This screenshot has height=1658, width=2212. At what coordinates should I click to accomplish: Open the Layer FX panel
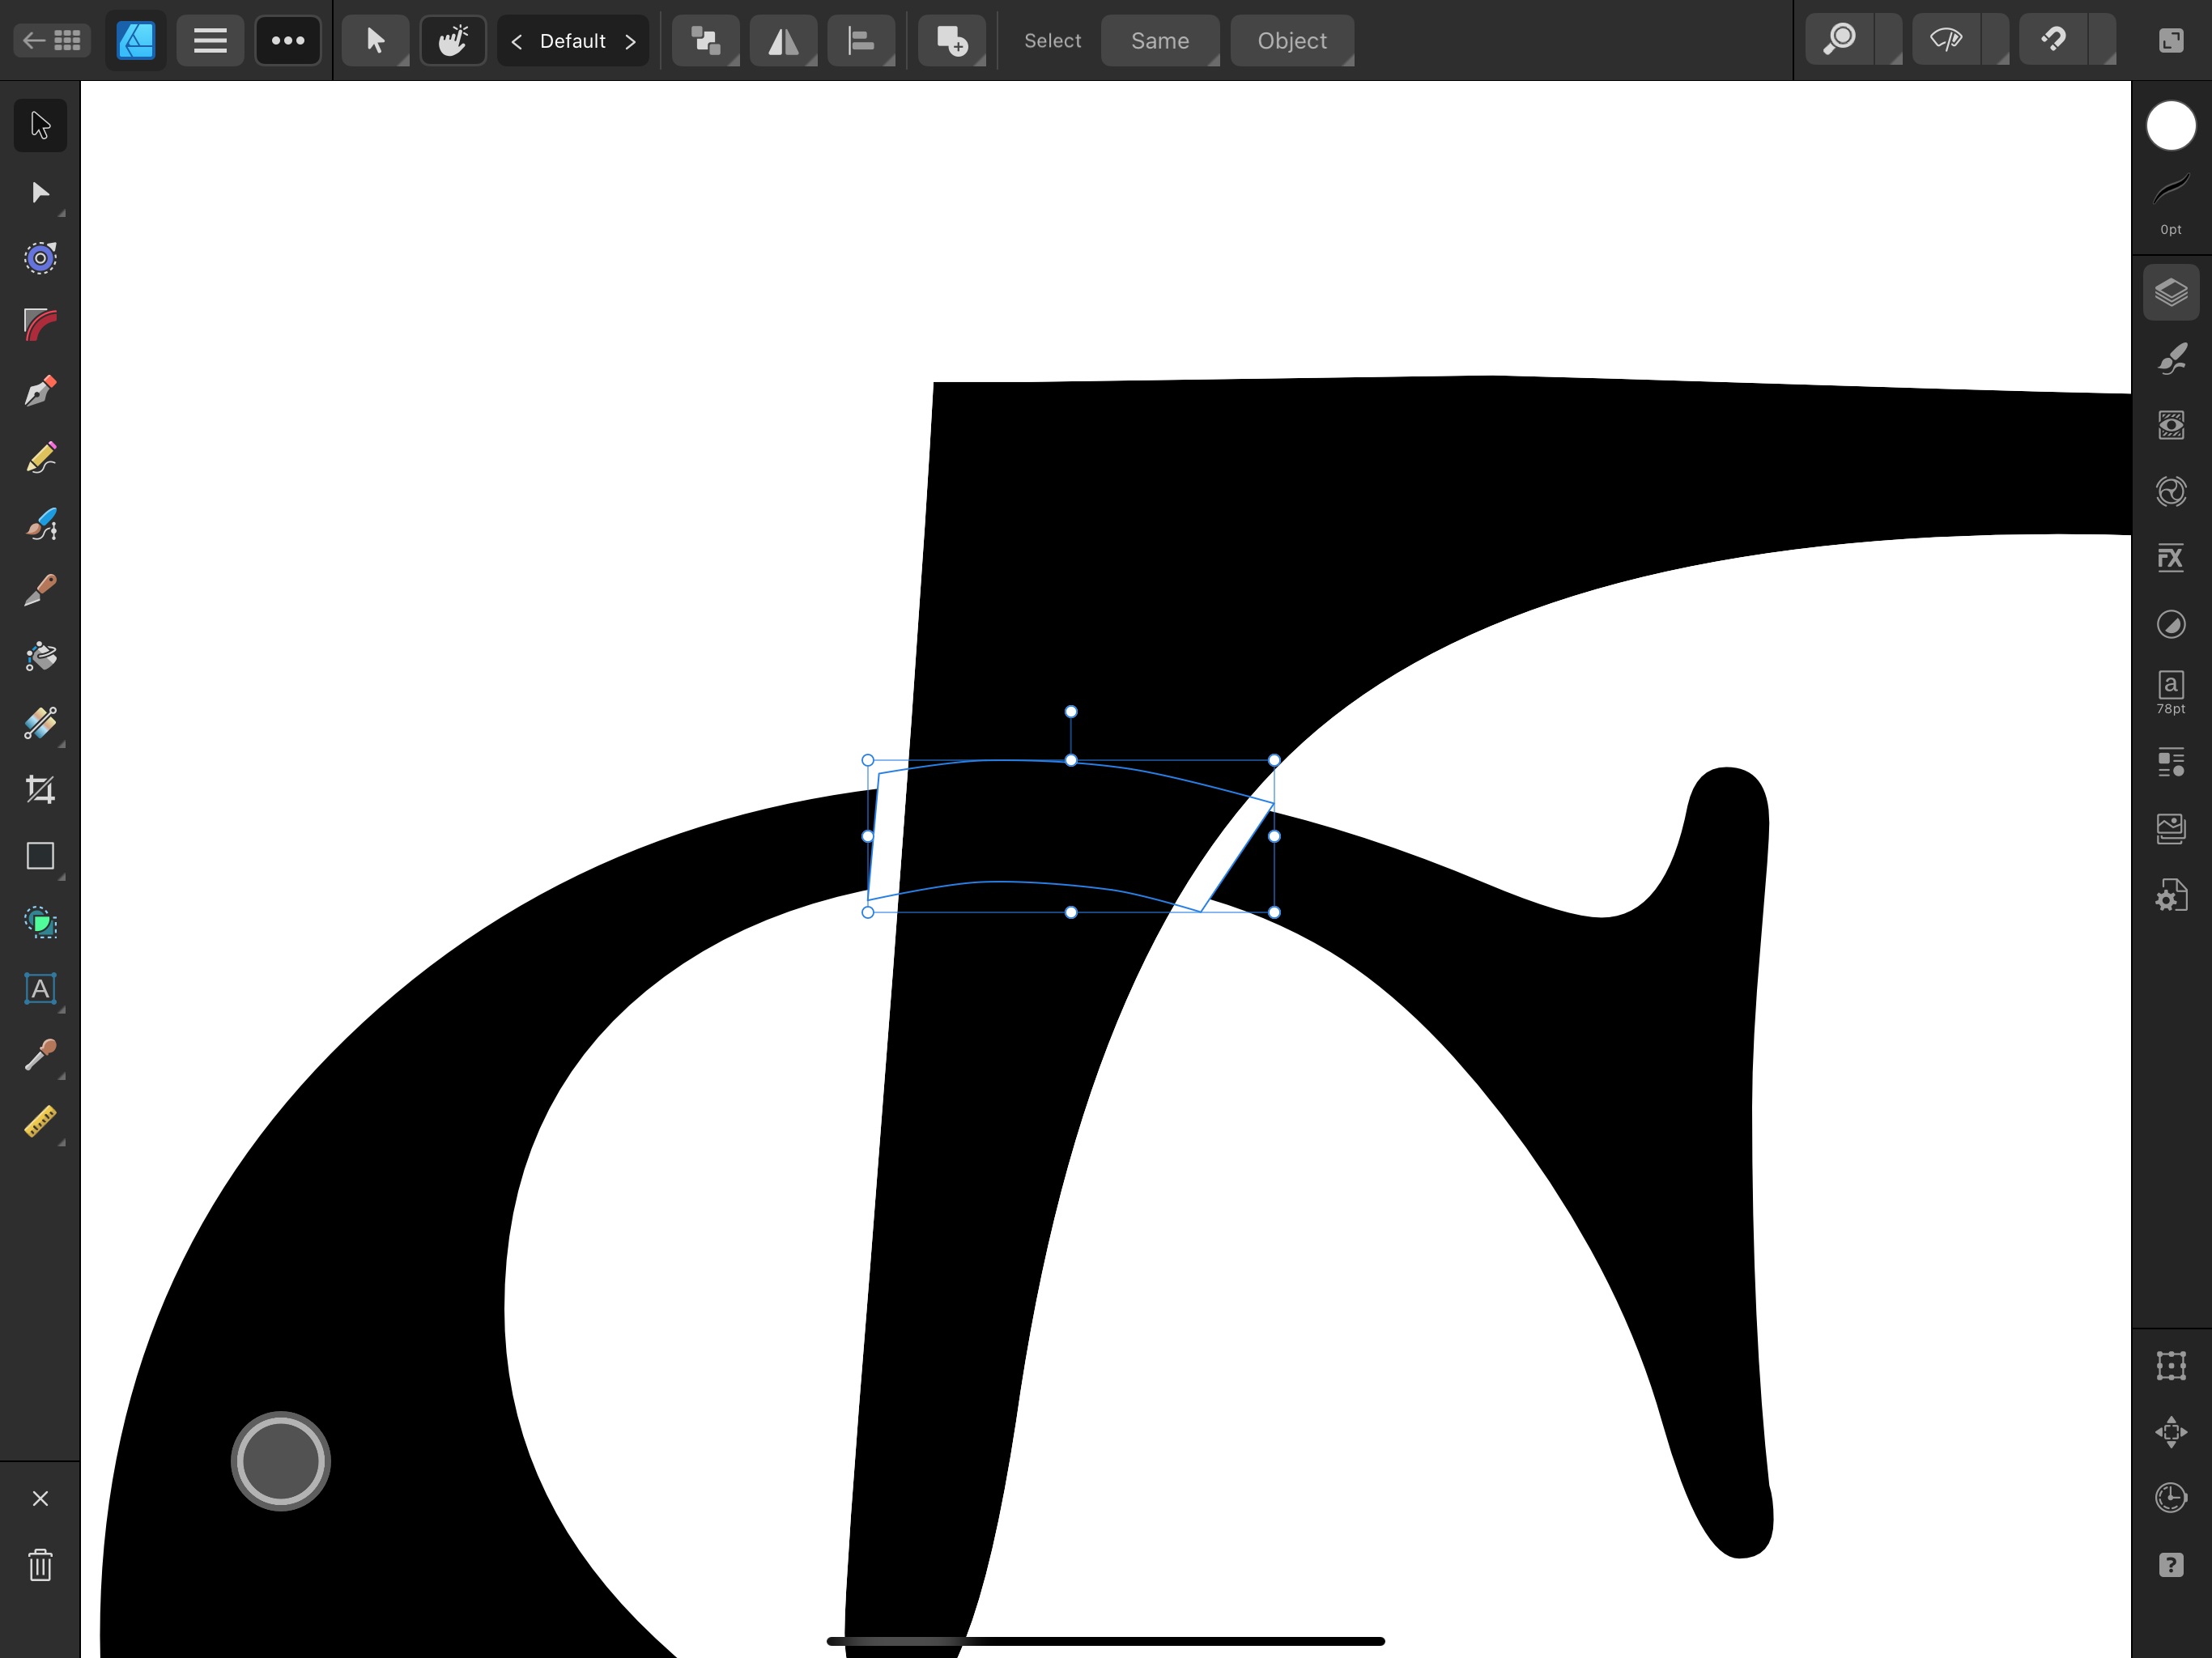(2170, 558)
